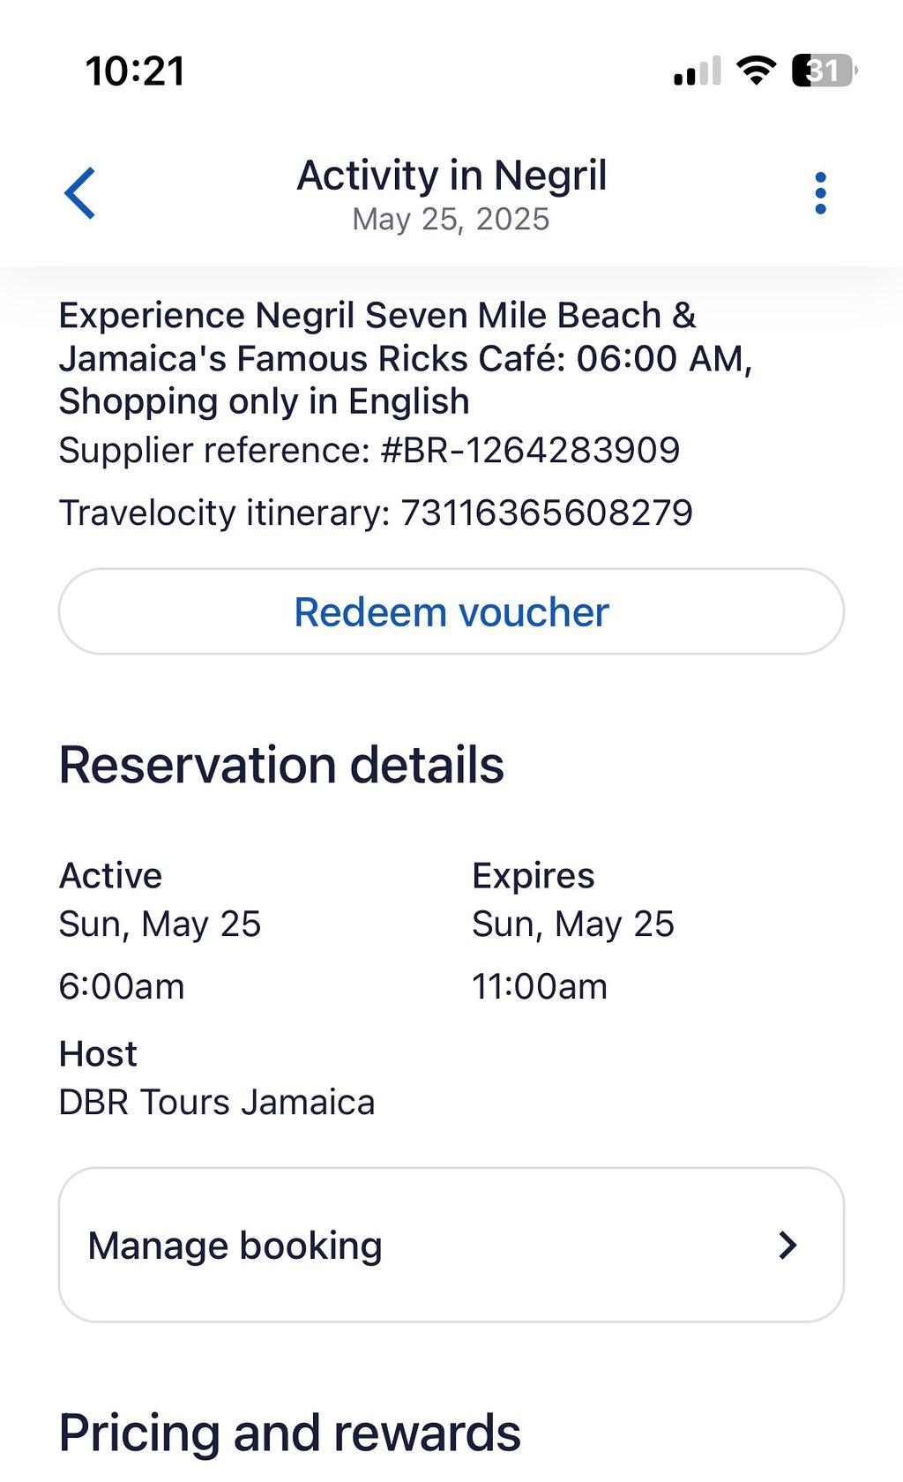This screenshot has width=903, height=1482.
Task: Tap the battery indicator icon
Action: click(x=825, y=70)
